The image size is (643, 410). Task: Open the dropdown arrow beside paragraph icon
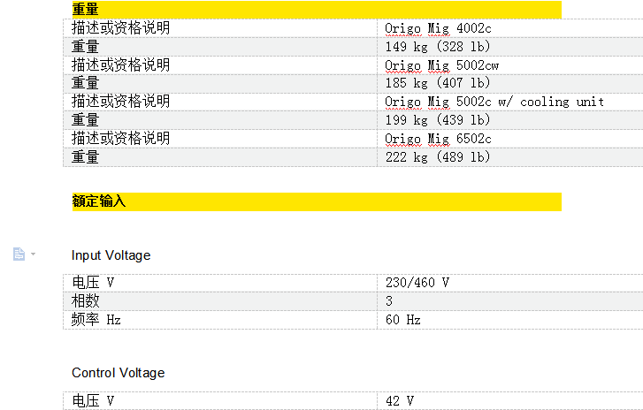[34, 254]
